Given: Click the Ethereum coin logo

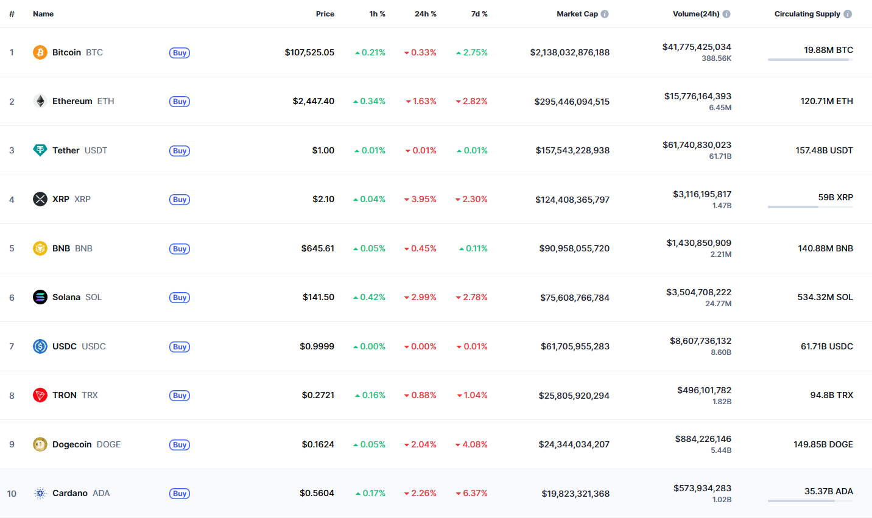Looking at the screenshot, I should (x=40, y=101).
